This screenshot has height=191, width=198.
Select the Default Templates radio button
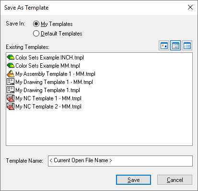tap(36, 34)
